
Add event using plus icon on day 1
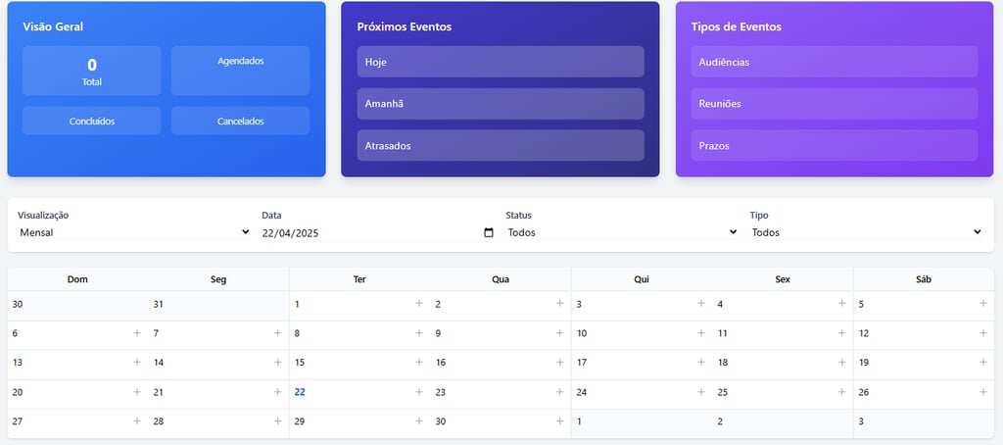(x=419, y=303)
